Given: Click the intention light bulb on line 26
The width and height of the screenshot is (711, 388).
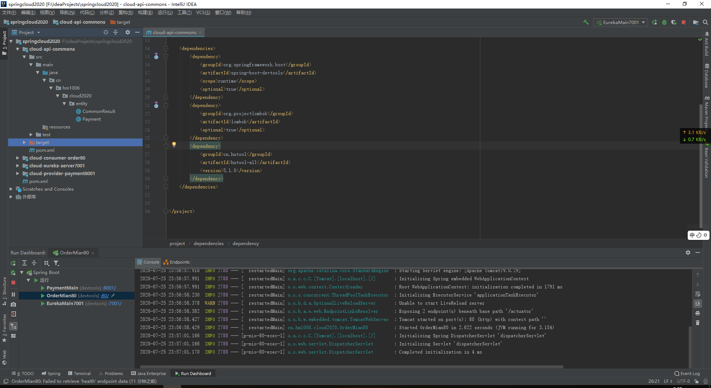Looking at the screenshot, I should coord(174,145).
